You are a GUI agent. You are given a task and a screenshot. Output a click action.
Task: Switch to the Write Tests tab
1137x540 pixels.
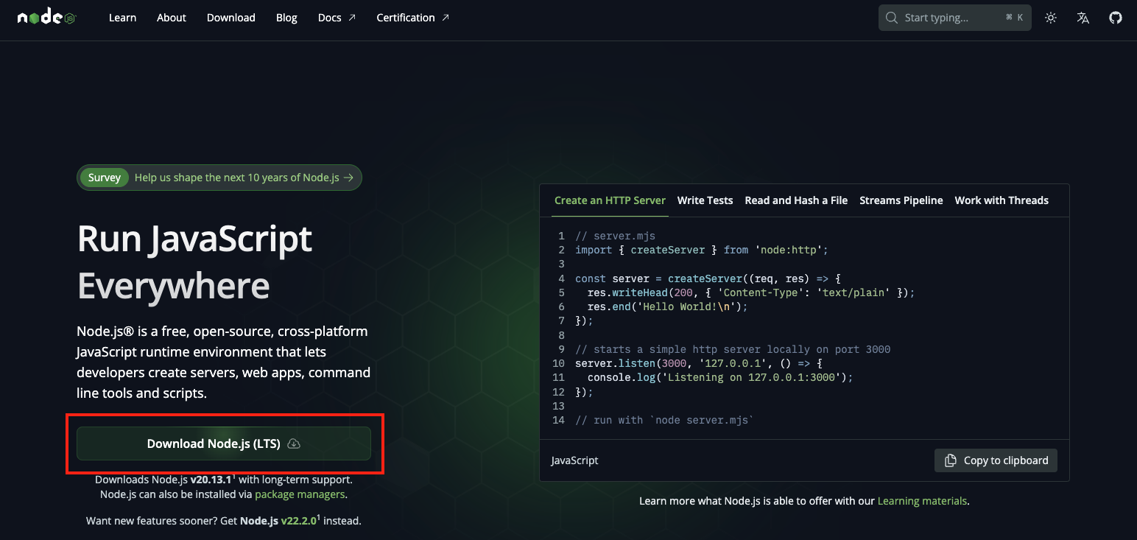(705, 200)
